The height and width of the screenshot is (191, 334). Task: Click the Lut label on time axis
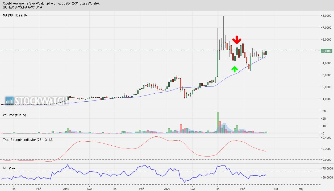(276, 189)
